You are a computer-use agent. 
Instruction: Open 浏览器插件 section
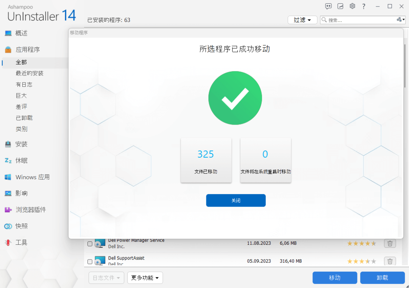[31, 210]
